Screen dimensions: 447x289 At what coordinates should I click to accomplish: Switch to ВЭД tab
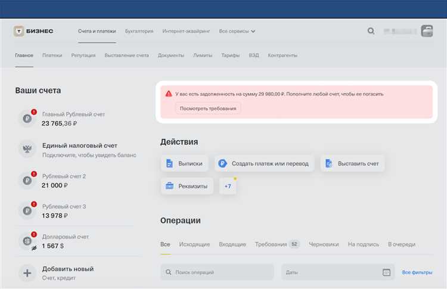pyautogui.click(x=254, y=55)
